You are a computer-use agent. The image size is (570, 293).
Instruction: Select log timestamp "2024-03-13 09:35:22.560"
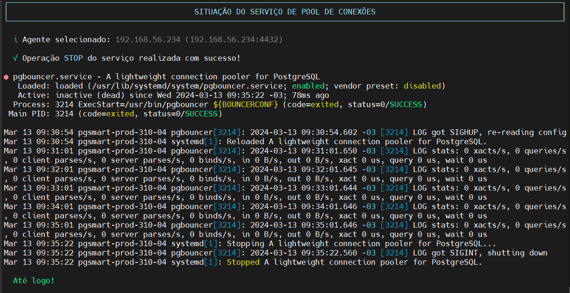[304, 253]
